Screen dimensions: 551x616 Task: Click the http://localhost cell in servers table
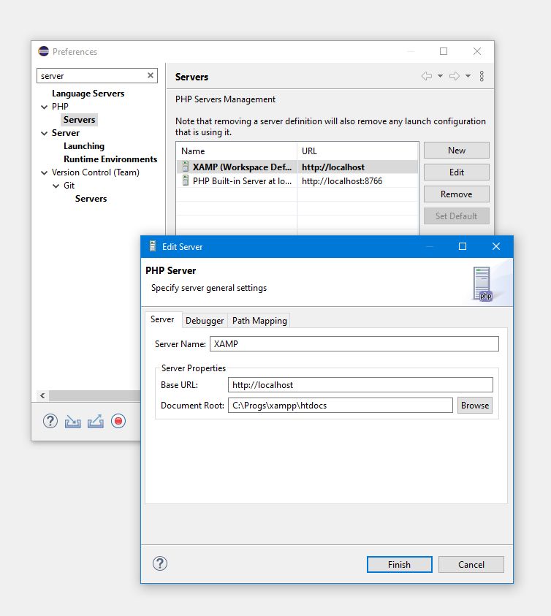[333, 167]
